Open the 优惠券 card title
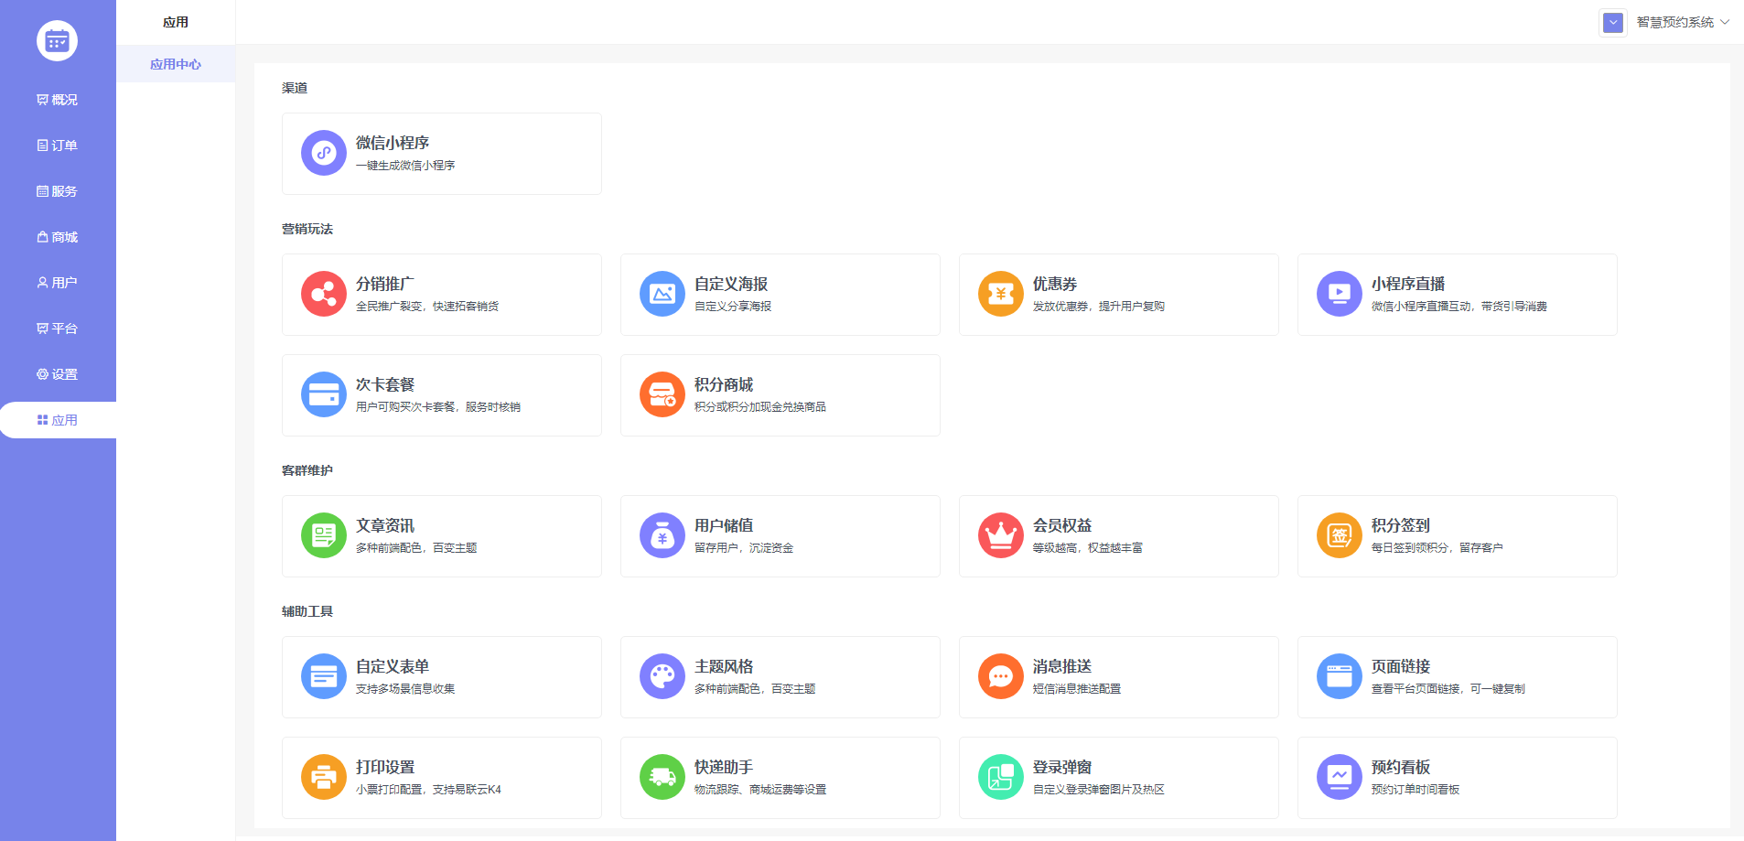1744x841 pixels. 1055,284
